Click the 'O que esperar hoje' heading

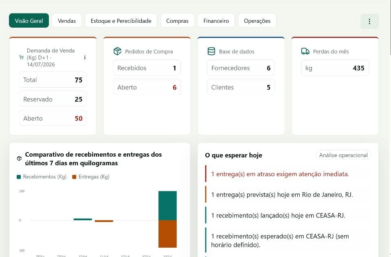tap(233, 155)
